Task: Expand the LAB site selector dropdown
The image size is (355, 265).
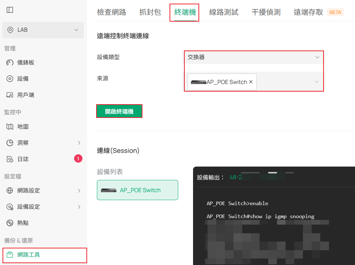Action: [43, 30]
